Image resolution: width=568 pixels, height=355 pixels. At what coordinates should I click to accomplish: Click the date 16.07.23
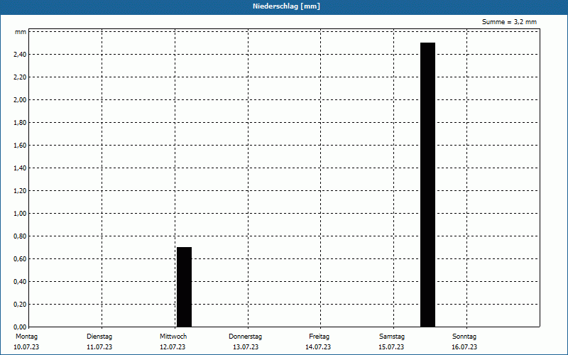(x=464, y=347)
